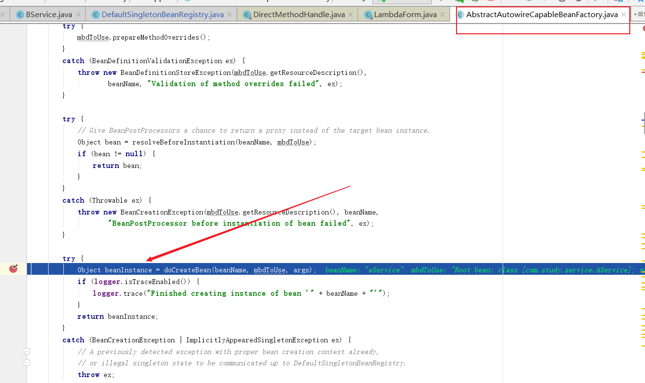The height and width of the screenshot is (383, 645).
Task: Click the string "BeanPostProcessor before instantiation of bean failed"
Action: [x=230, y=223]
